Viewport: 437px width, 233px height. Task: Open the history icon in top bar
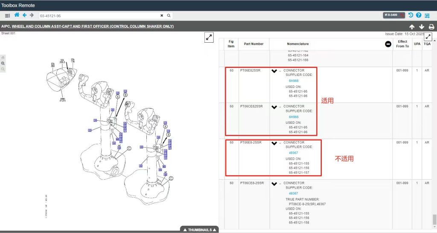point(411,15)
